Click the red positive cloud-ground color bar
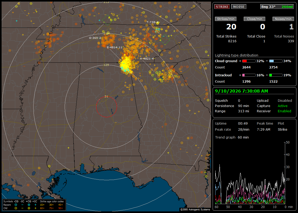The height and width of the screenshot is (213, 298). click(x=249, y=61)
